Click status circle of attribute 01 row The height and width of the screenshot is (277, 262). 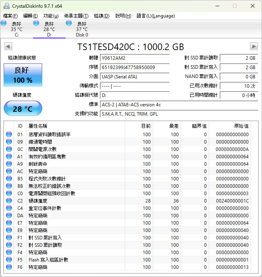pos(9,134)
